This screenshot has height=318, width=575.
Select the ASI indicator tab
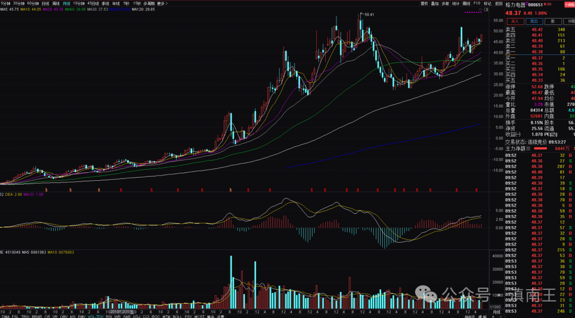73,316
